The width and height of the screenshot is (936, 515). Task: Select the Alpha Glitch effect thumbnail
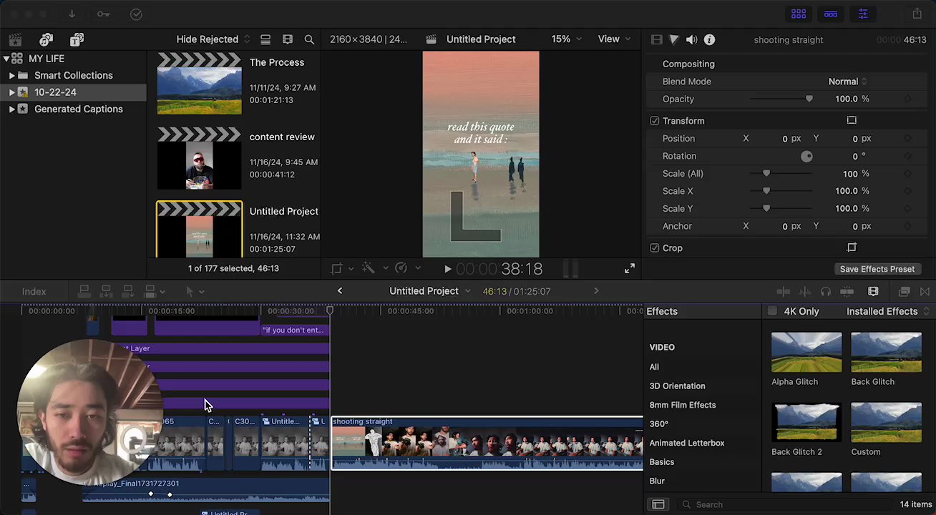(806, 352)
